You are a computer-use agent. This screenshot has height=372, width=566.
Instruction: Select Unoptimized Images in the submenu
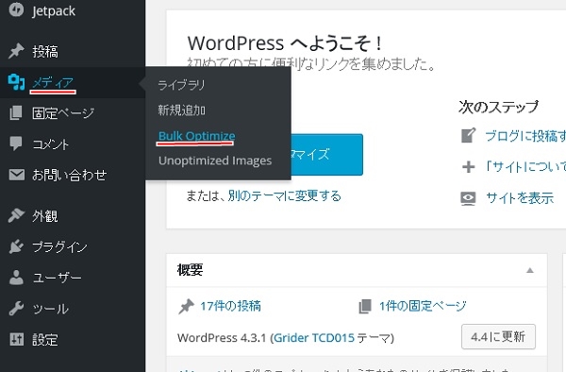(x=215, y=161)
